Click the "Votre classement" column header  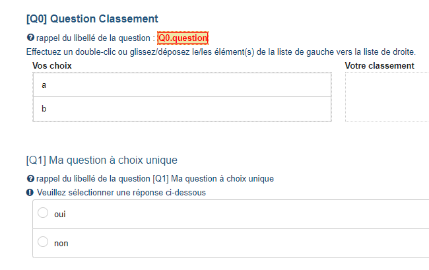[x=379, y=65]
